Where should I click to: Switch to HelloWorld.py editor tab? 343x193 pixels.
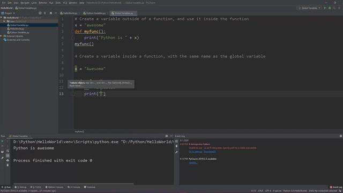point(69,13)
